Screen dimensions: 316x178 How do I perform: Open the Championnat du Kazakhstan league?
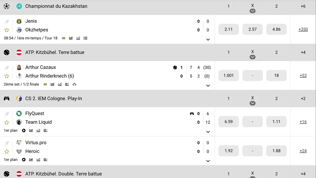tap(56, 6)
